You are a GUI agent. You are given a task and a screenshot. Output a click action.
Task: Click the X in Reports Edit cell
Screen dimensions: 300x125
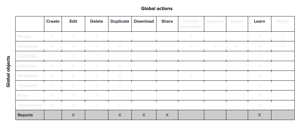click(x=73, y=115)
